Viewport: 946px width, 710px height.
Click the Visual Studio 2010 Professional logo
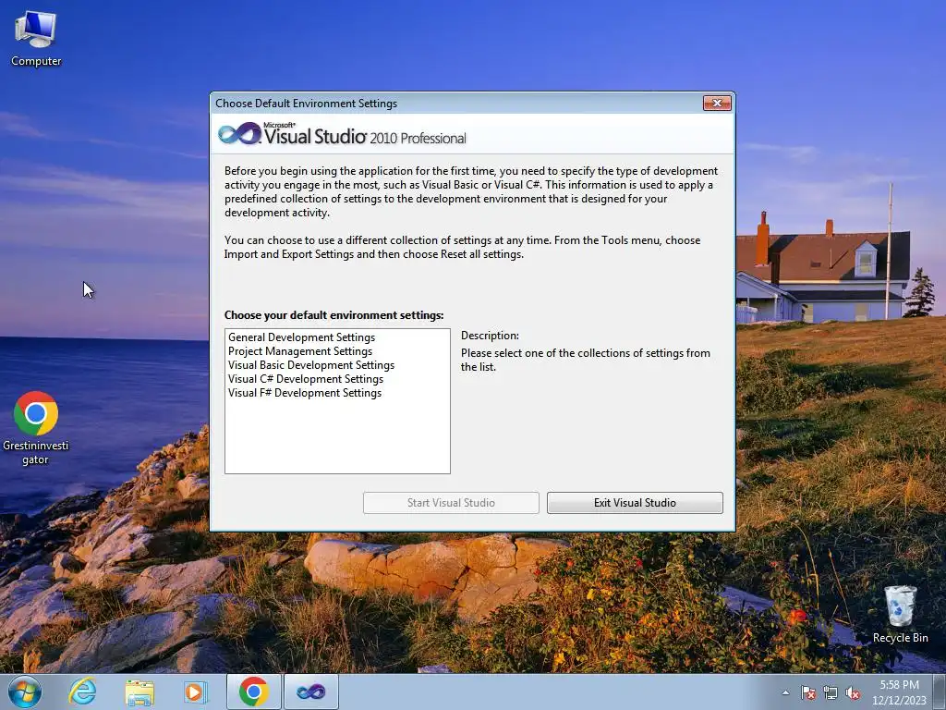pos(342,134)
